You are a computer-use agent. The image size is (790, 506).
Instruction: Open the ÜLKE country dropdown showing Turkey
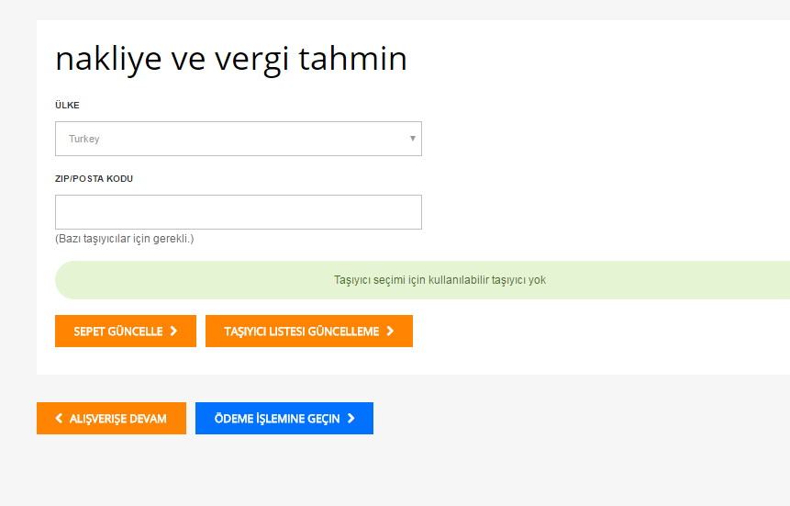click(238, 139)
